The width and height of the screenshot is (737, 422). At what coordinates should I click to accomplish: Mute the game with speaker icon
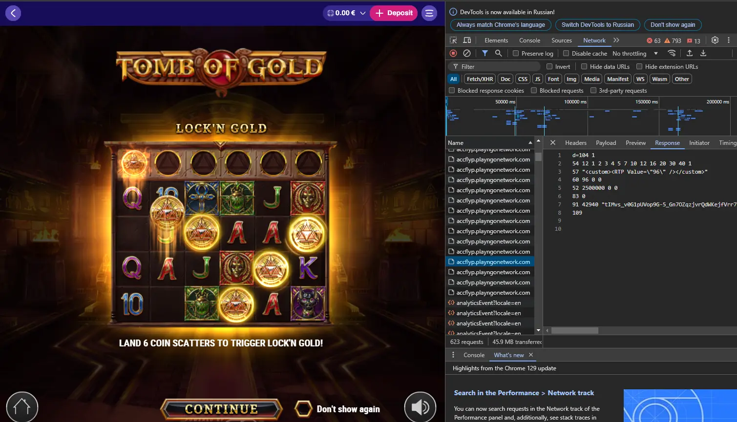click(420, 407)
